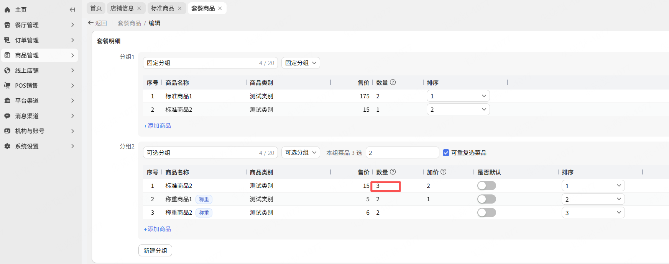Viewport: 669px width, 264px height.
Task: Click the 餐厅管理 restaurant icon in sidebar
Action: [7, 25]
